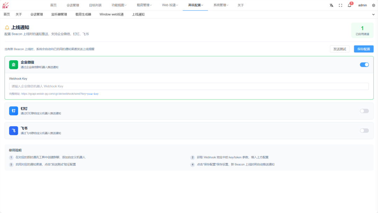Image resolution: width=378 pixels, height=213 pixels.
Task: Disable the 企业微信 notification switch
Action: click(x=364, y=65)
